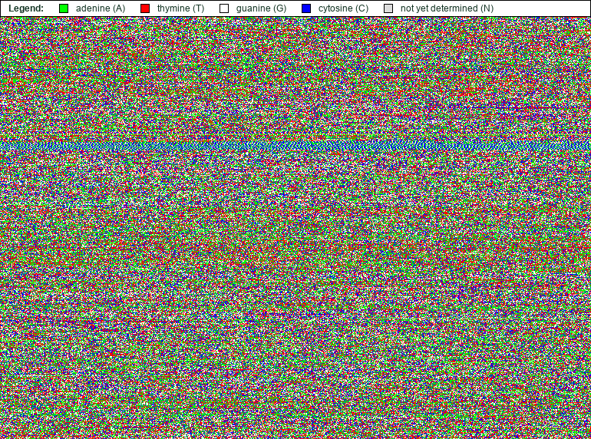Viewport: 591px width, 439px height.
Task: Select the 'Legend:' label text
Action: click(x=26, y=8)
